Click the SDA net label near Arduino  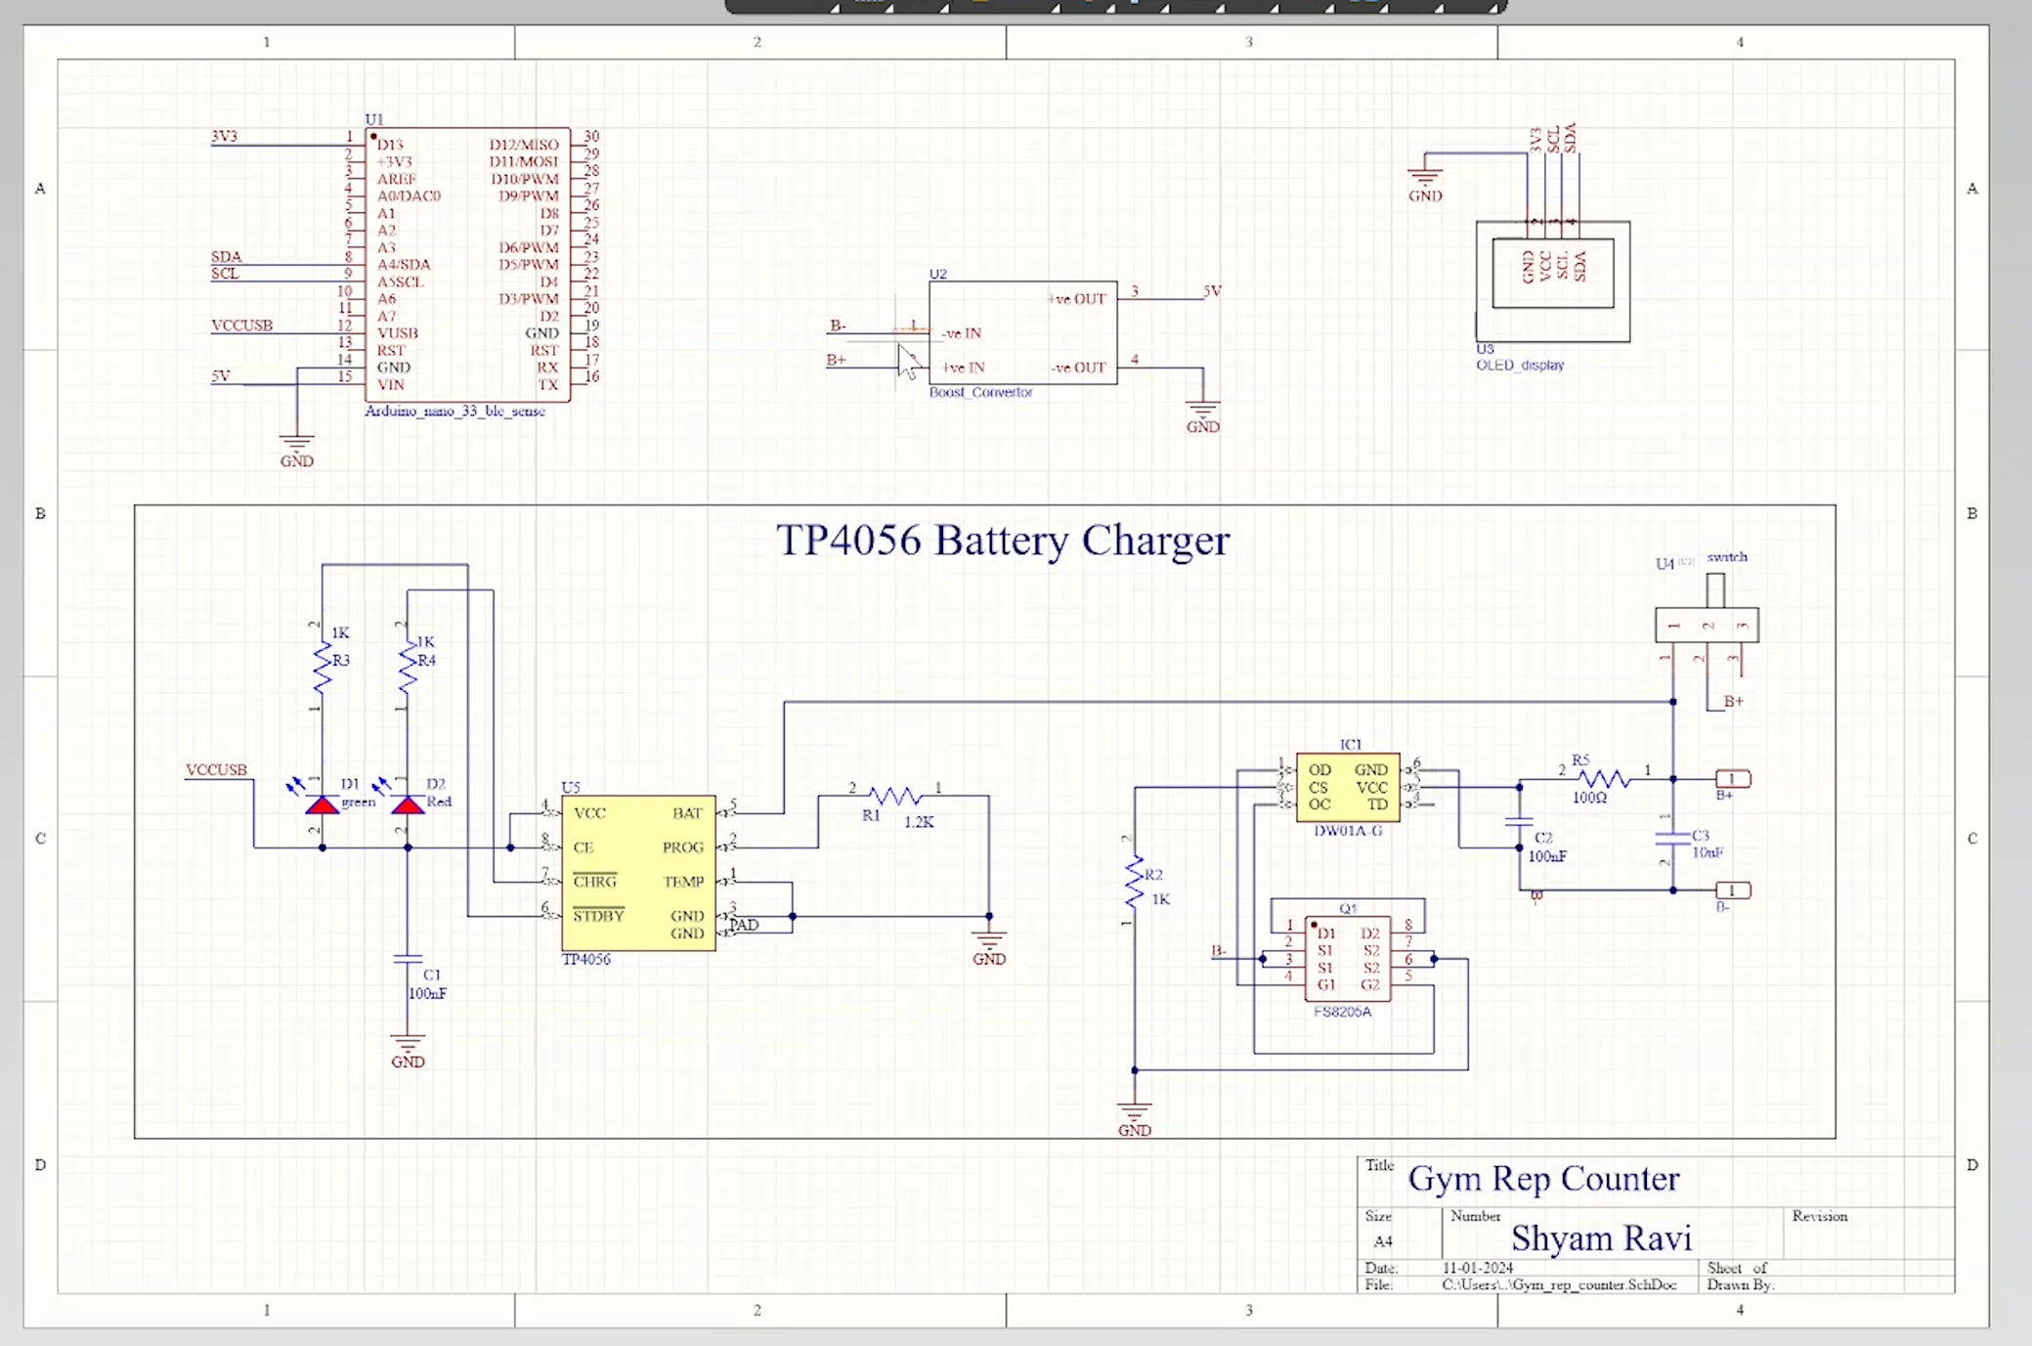click(x=226, y=256)
